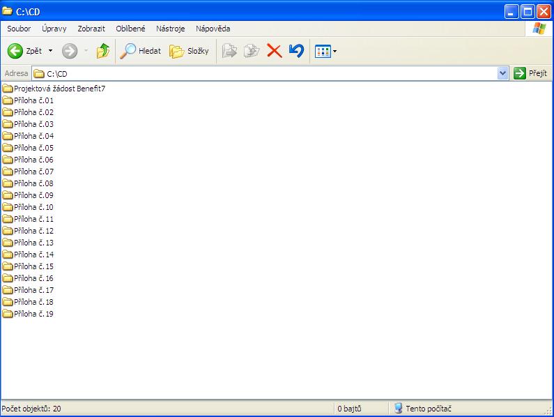Select folder Příloha č.10
This screenshot has width=554, height=417.
click(x=33, y=207)
